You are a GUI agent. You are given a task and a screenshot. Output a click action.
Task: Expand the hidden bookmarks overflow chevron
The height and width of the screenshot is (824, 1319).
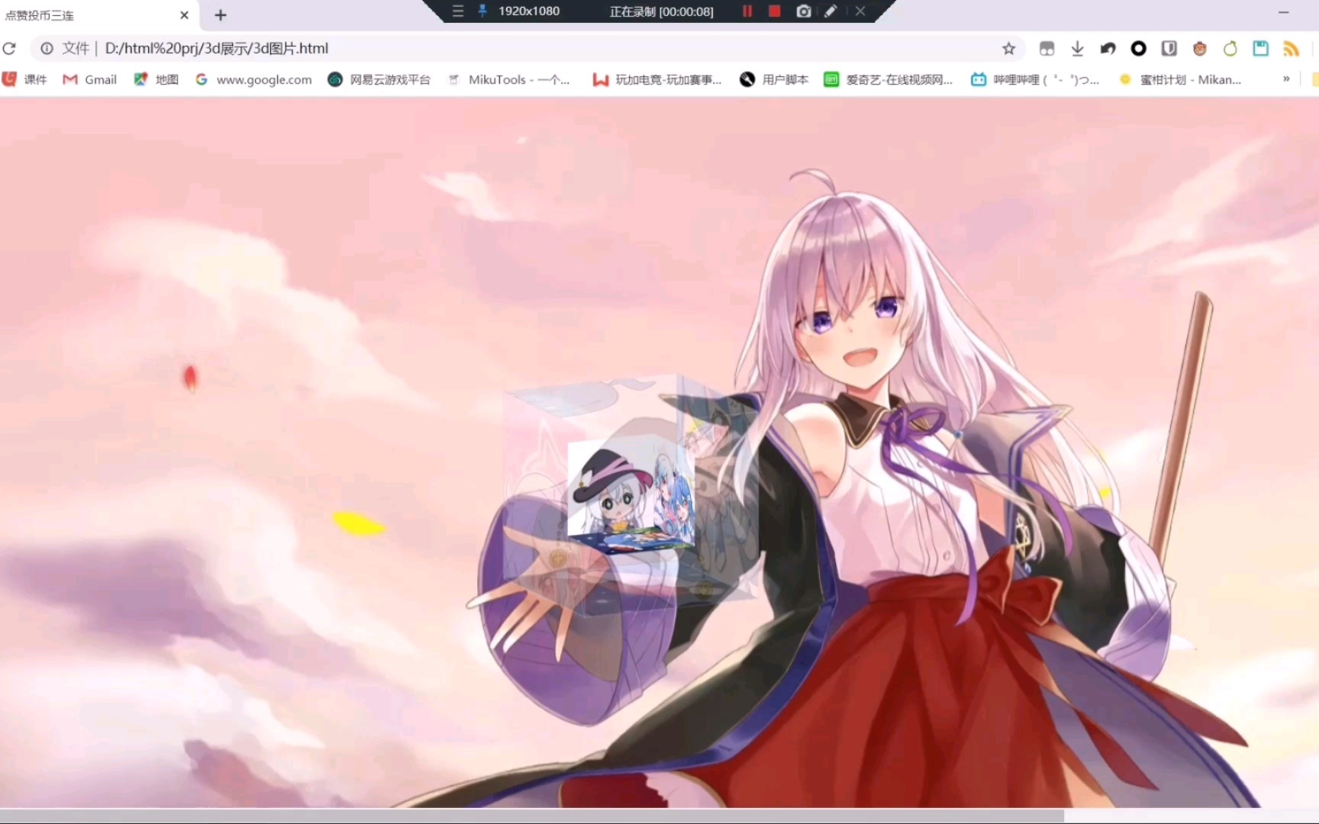[1286, 79]
